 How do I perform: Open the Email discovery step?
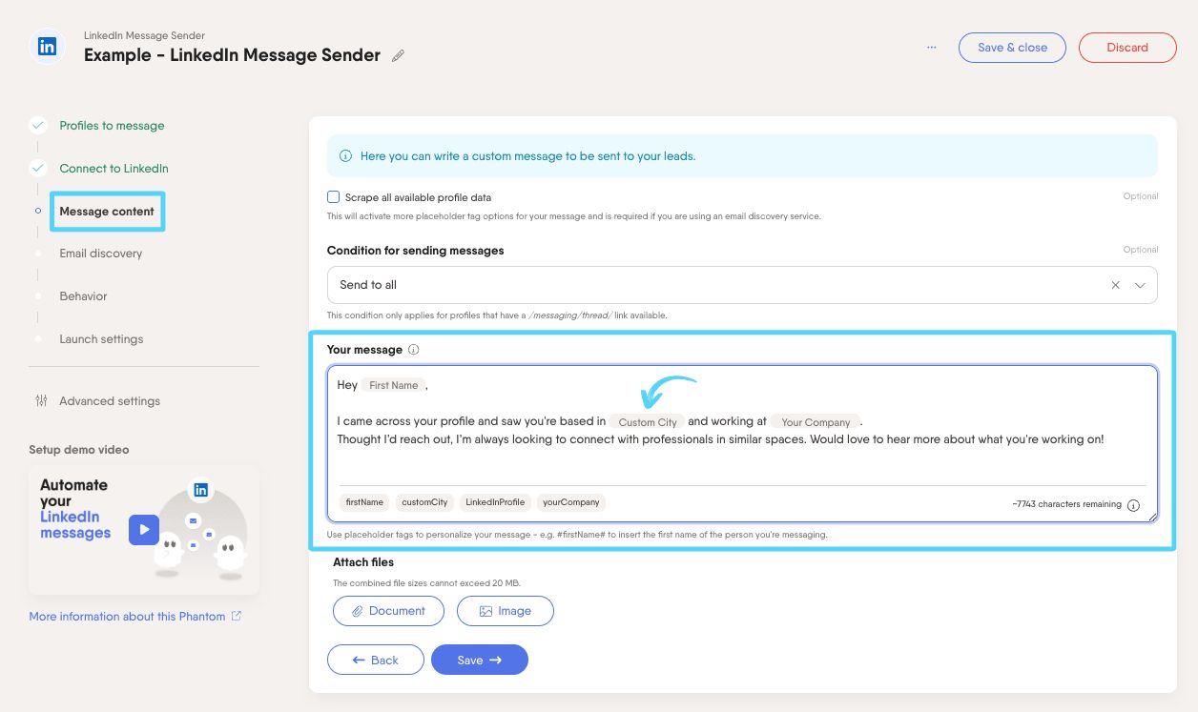[100, 254]
